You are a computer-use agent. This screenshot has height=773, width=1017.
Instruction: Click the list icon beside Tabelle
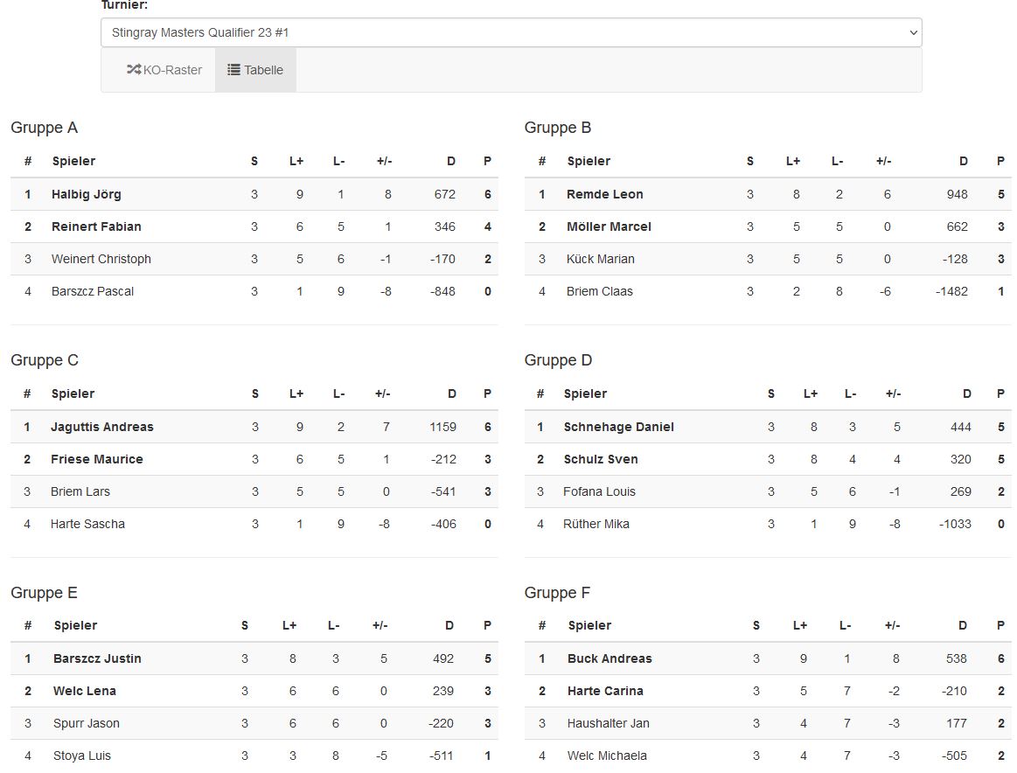click(x=233, y=70)
